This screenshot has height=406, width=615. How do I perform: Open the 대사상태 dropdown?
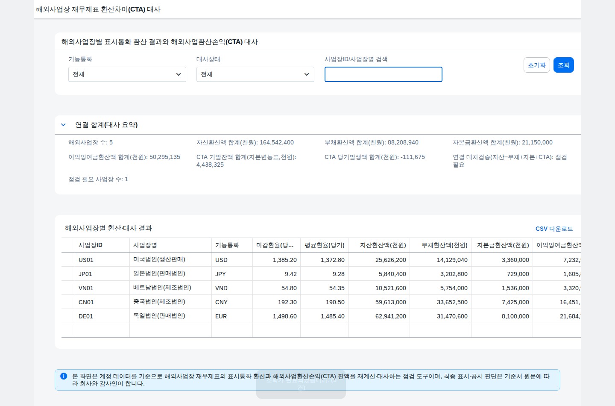click(x=255, y=74)
